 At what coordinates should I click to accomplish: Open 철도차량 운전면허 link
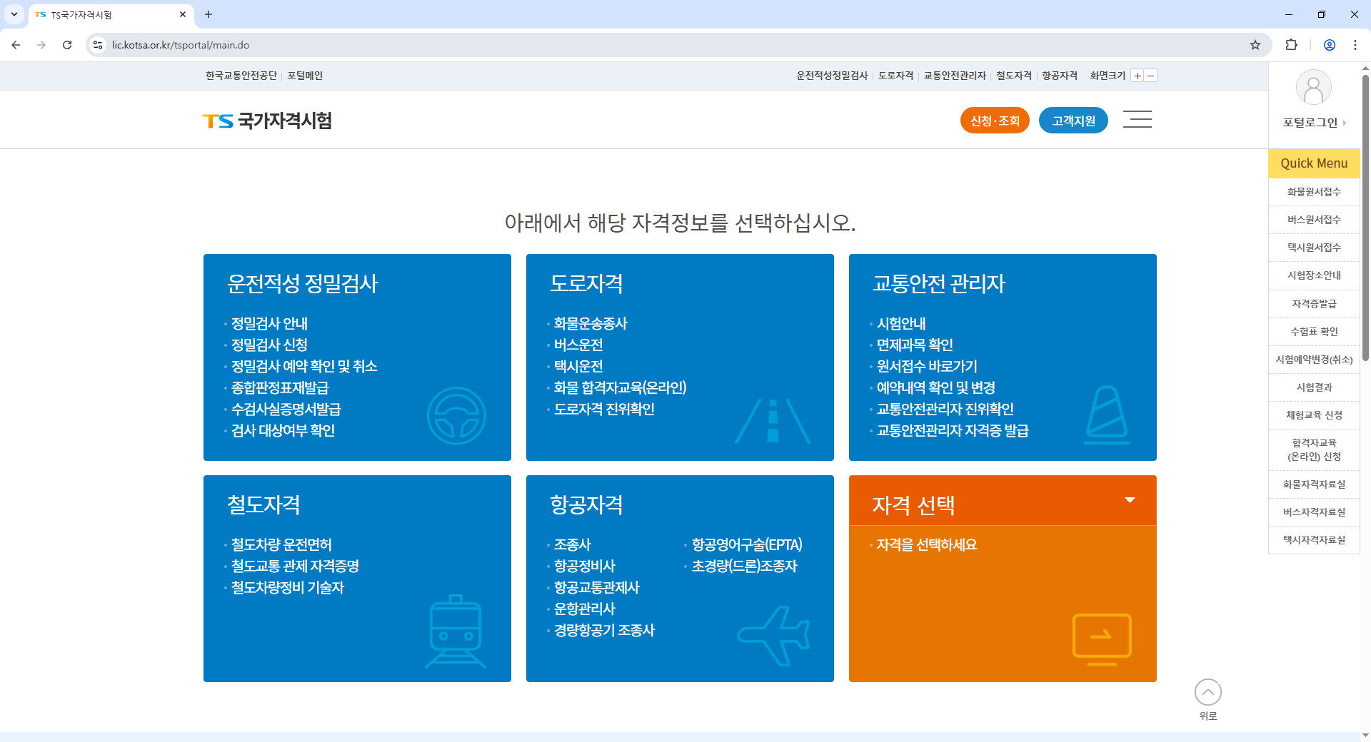click(x=281, y=544)
